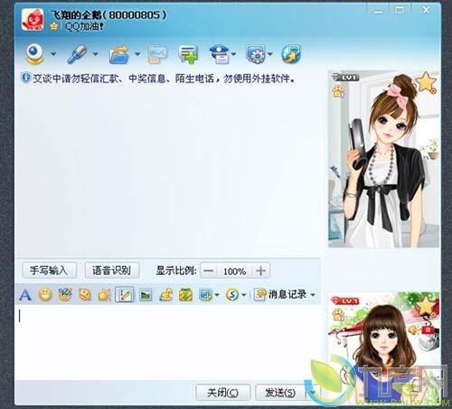Click the circular S search icon

[232, 295]
